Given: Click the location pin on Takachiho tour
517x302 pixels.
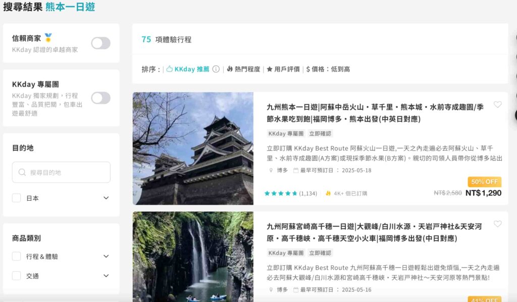Looking at the screenshot, I should point(271,290).
